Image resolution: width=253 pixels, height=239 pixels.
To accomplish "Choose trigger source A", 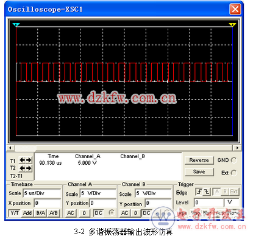I will (x=216, y=192).
